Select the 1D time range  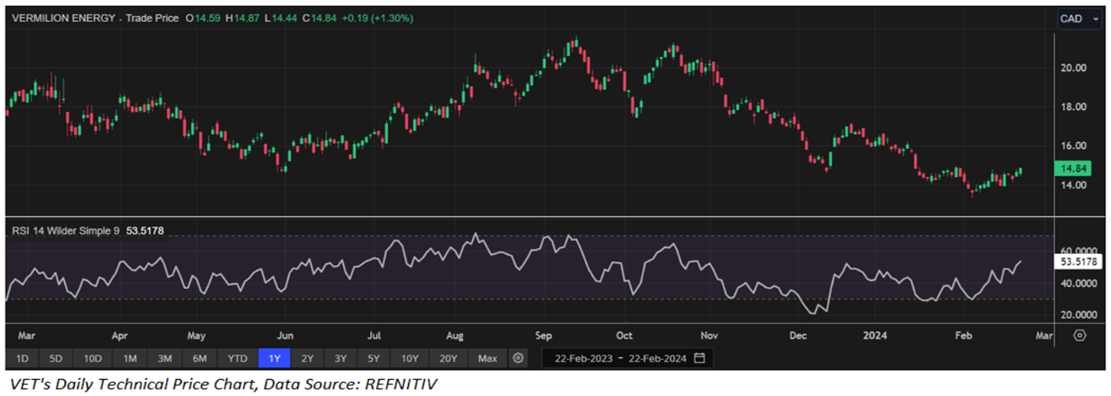22,358
